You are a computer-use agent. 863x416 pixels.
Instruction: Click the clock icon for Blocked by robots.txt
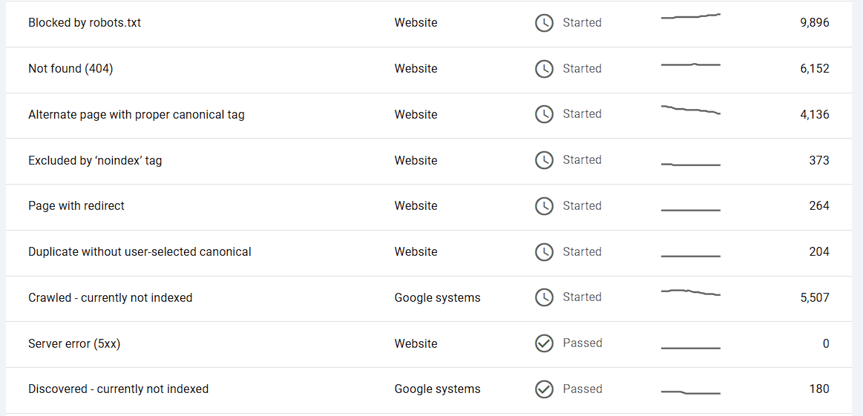coord(544,23)
